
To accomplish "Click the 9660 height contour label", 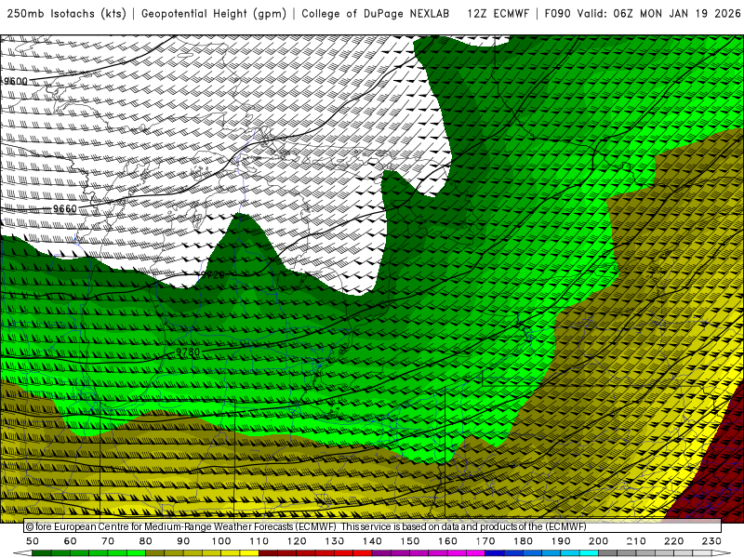I will (x=64, y=208).
